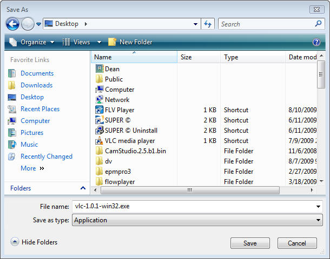This screenshot has width=330, height=259.
Task: Open Recent Places favorite link
Action: point(40,109)
